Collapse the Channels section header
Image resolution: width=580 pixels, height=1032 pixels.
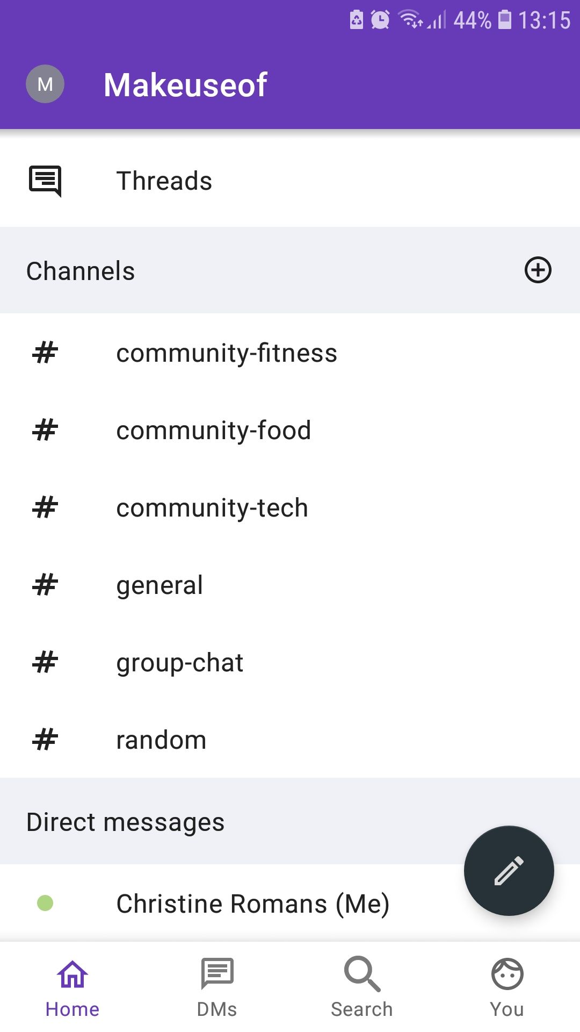81,271
